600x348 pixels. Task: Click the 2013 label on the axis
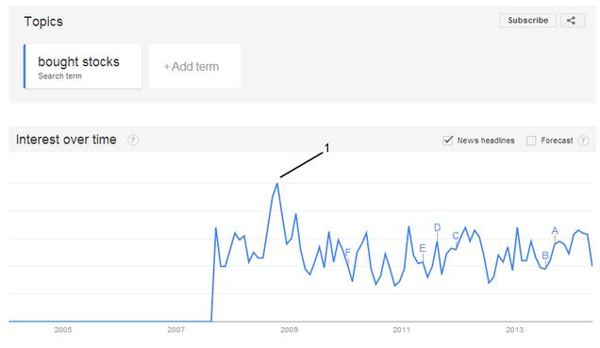click(x=515, y=330)
